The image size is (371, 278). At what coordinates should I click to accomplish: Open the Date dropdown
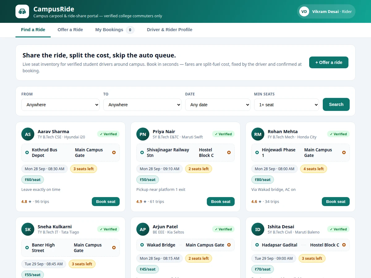[218, 105]
